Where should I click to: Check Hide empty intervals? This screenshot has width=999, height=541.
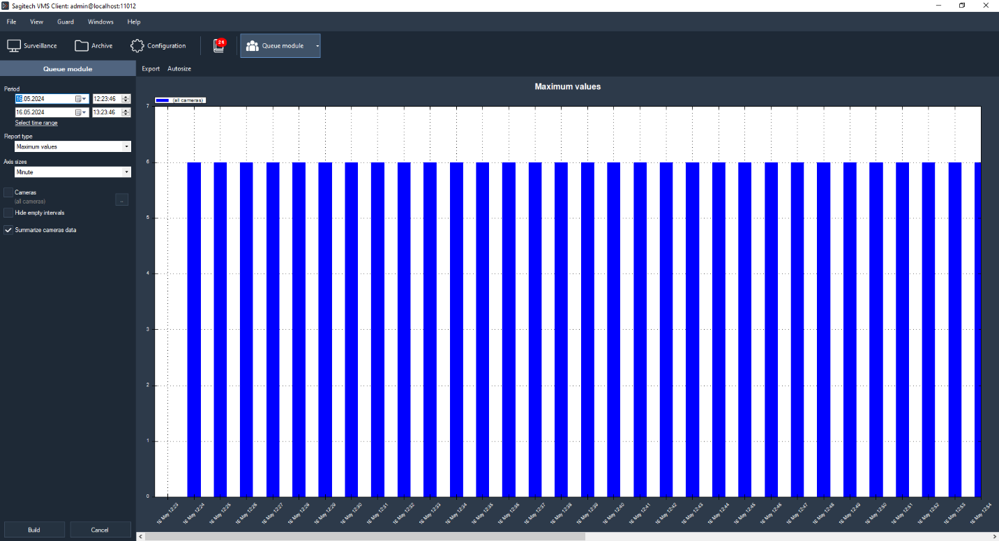8,213
